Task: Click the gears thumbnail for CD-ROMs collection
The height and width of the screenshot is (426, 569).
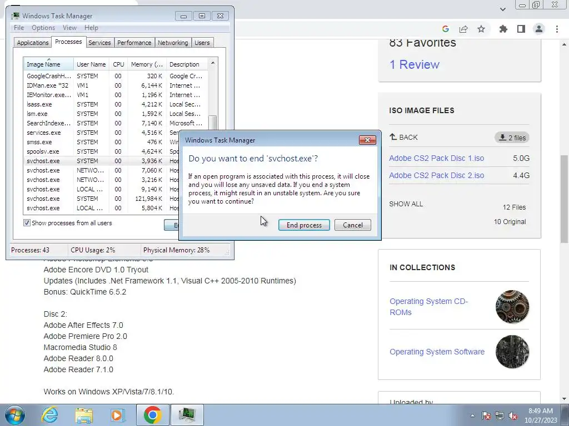Action: pyautogui.click(x=512, y=306)
